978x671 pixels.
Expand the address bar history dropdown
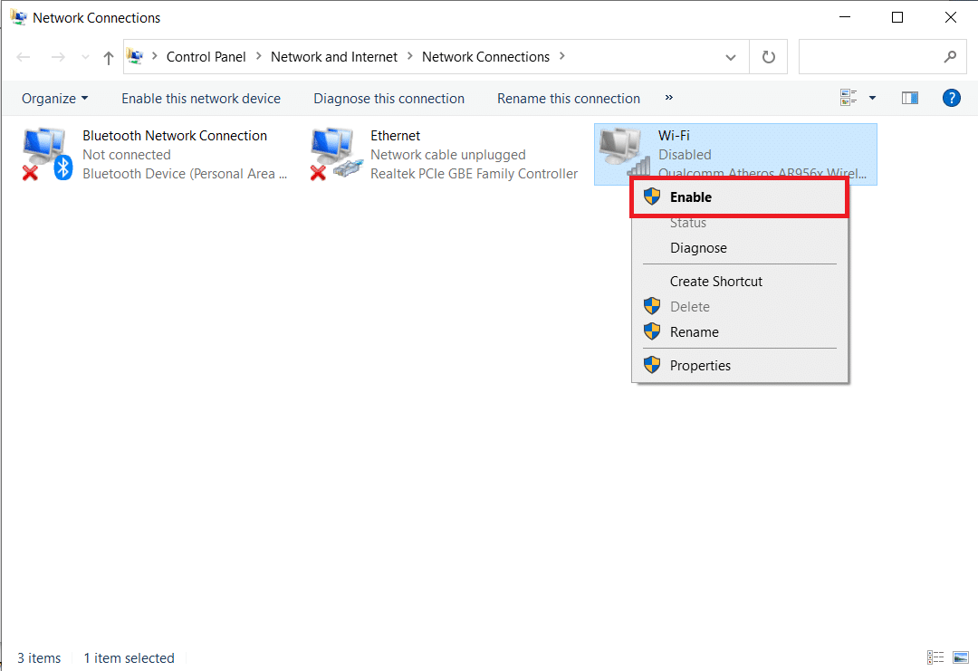[x=731, y=57]
